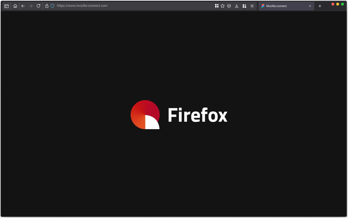Click the yellow minimize window button

pyautogui.click(x=338, y=4)
